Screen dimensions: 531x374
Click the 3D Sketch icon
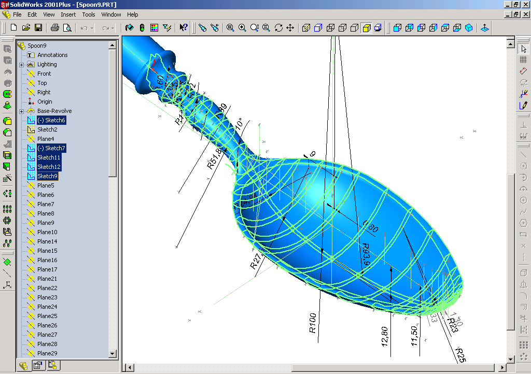(523, 94)
